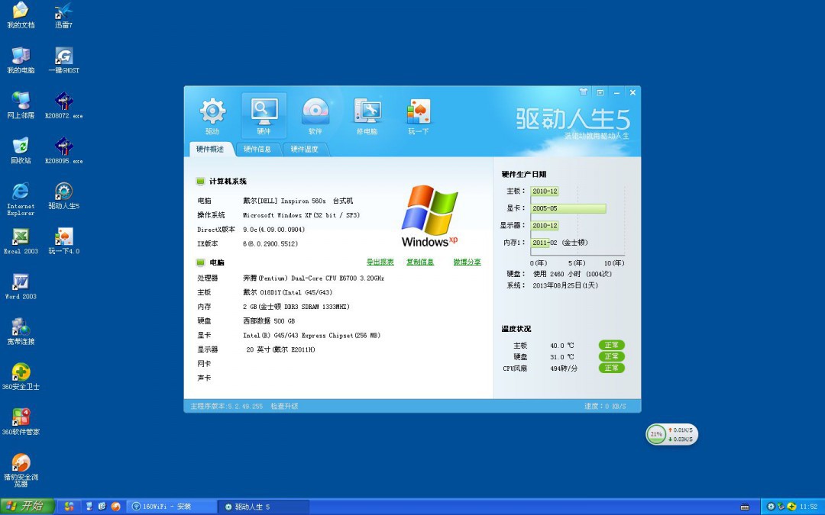The height and width of the screenshot is (515, 825).
Task: Select the R208095.exe desktop file
Action: click(63, 151)
